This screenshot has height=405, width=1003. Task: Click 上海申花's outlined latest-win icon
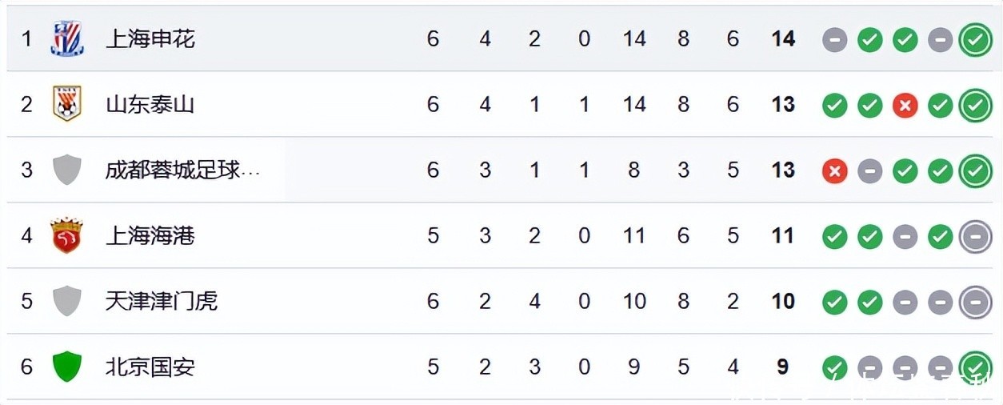pyautogui.click(x=975, y=39)
